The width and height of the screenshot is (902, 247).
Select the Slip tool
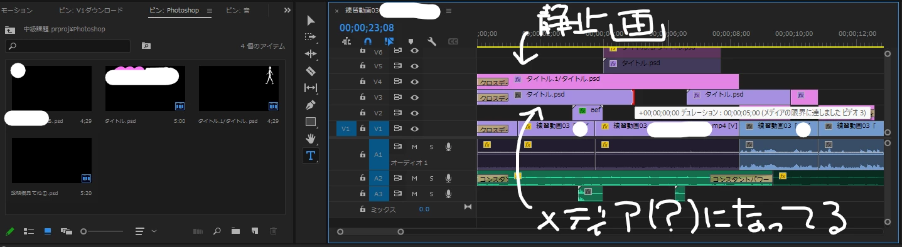[x=310, y=88]
